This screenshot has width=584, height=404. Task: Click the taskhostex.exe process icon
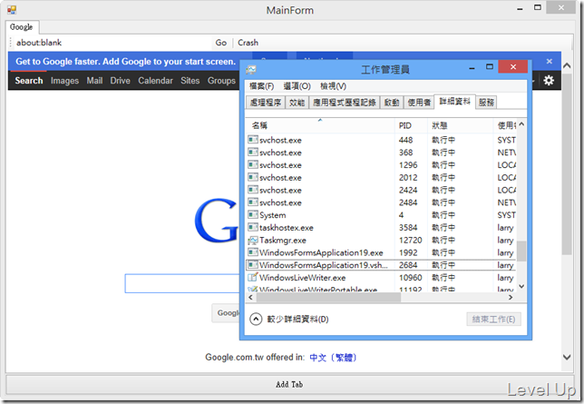(253, 227)
